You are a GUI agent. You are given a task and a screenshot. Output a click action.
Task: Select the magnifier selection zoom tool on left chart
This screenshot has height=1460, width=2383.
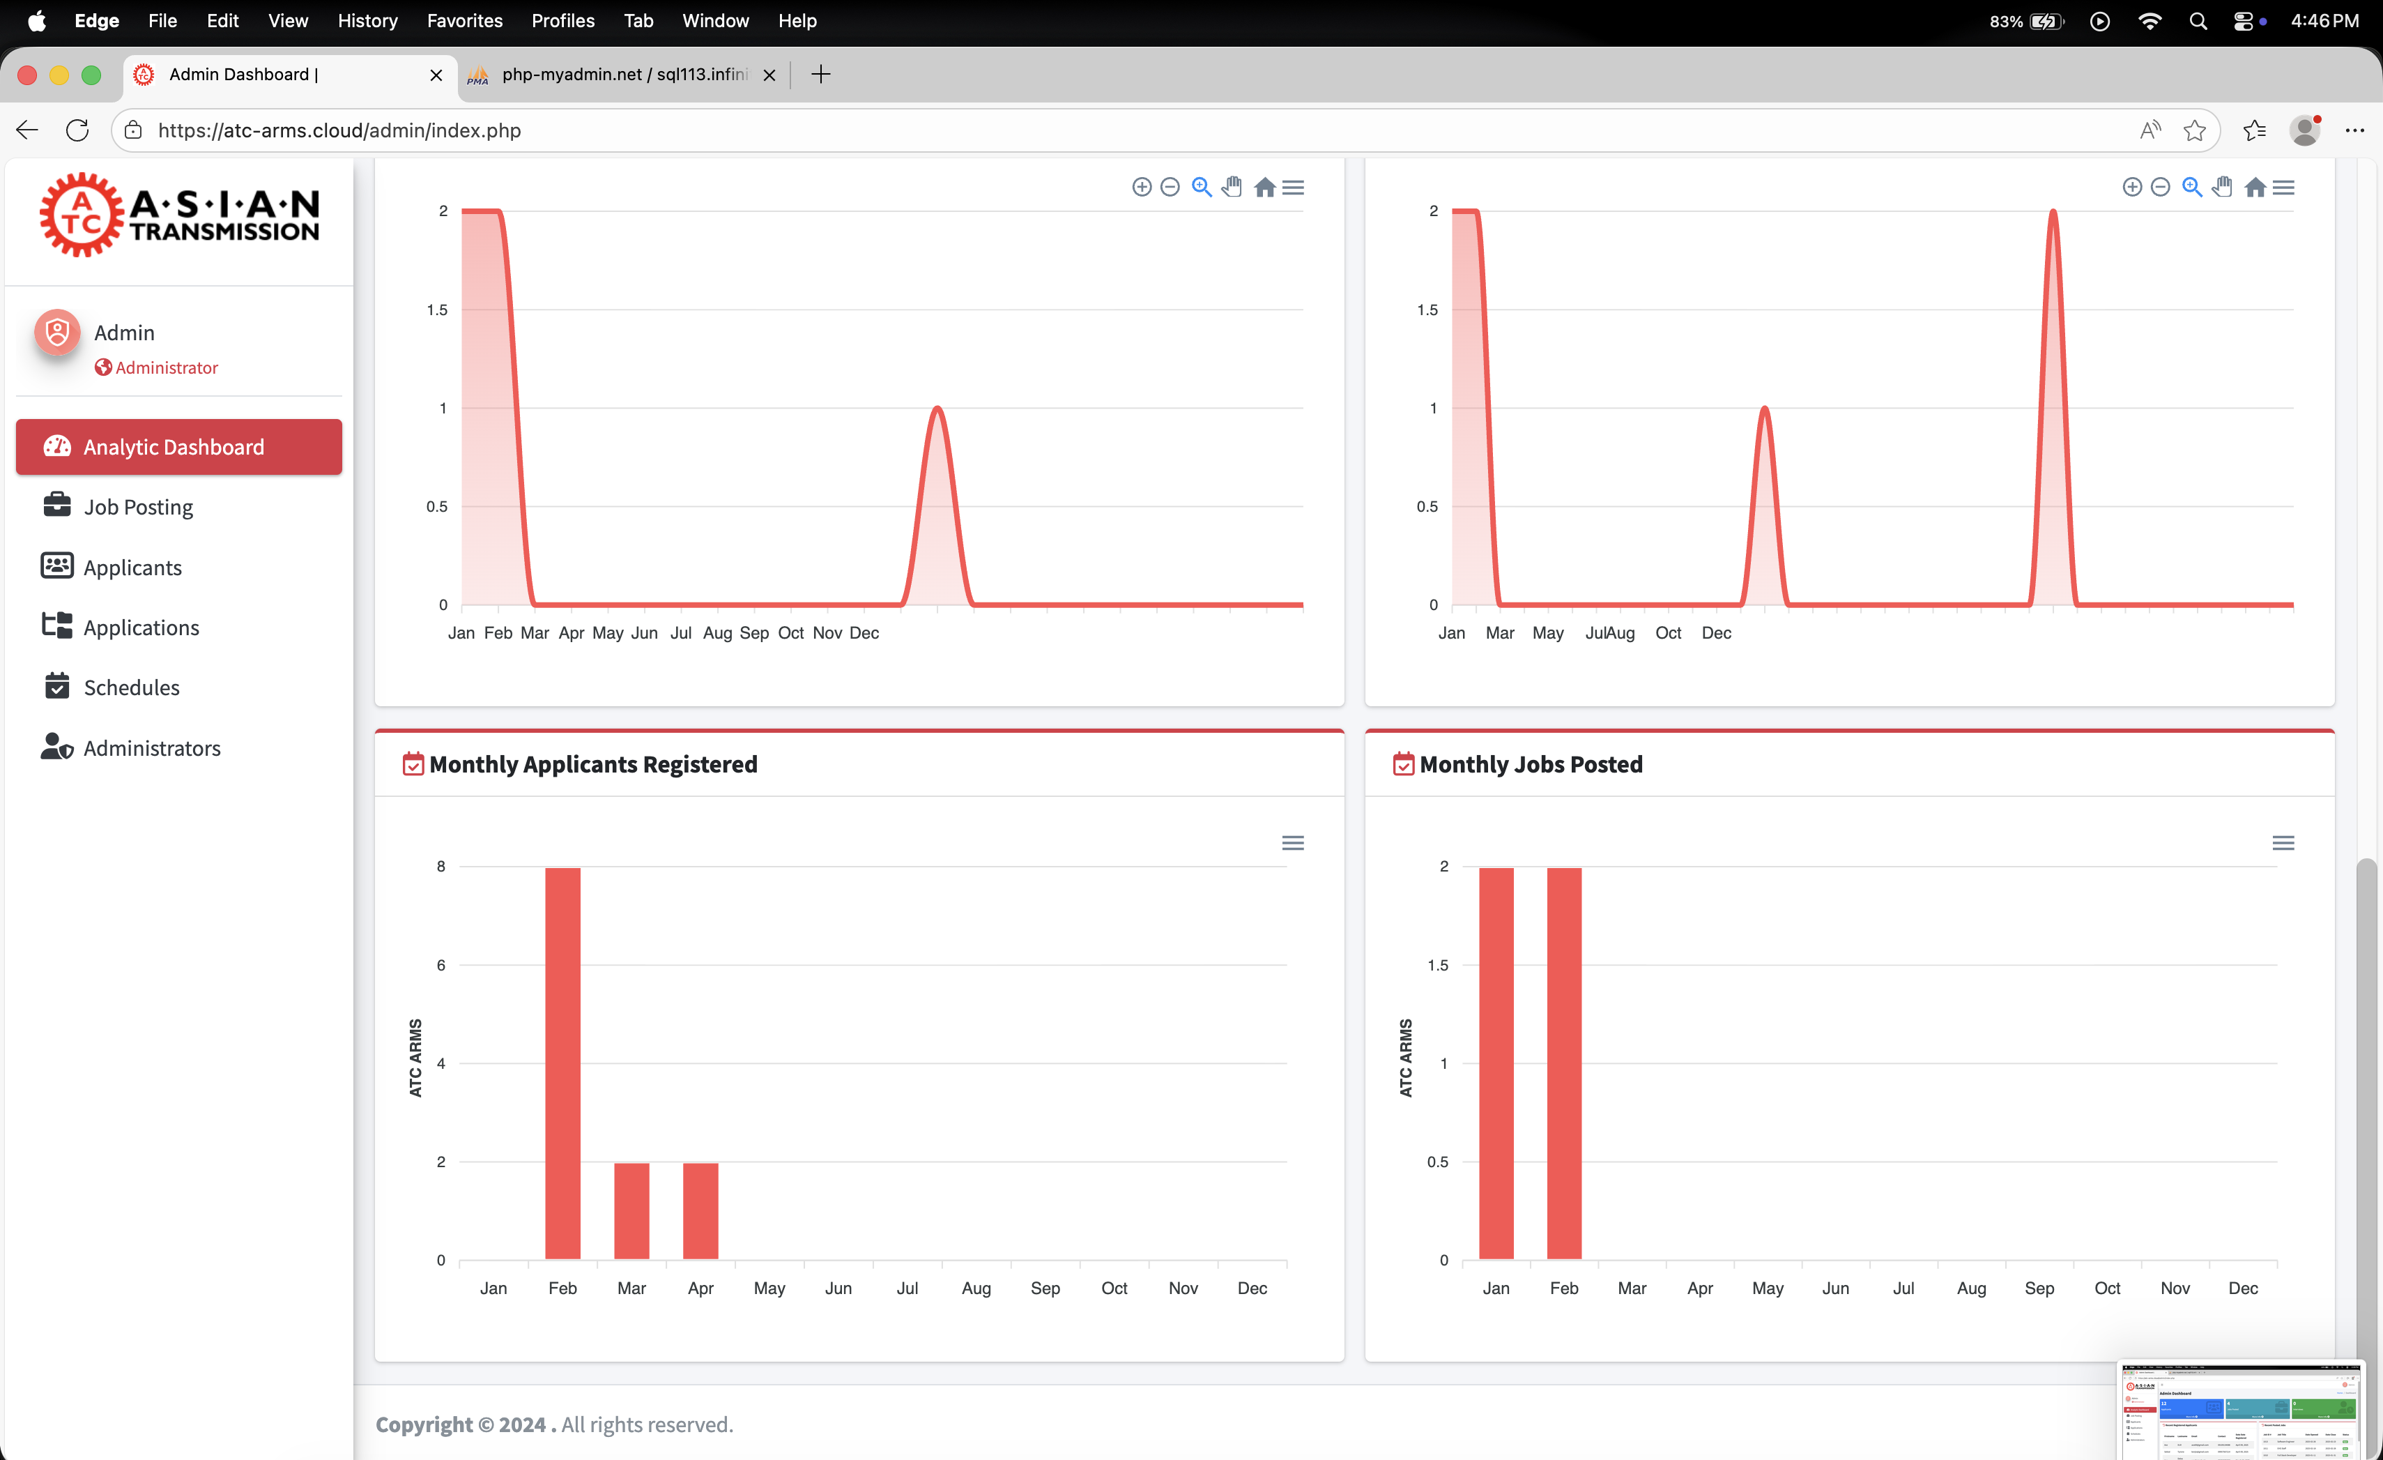click(x=1201, y=187)
